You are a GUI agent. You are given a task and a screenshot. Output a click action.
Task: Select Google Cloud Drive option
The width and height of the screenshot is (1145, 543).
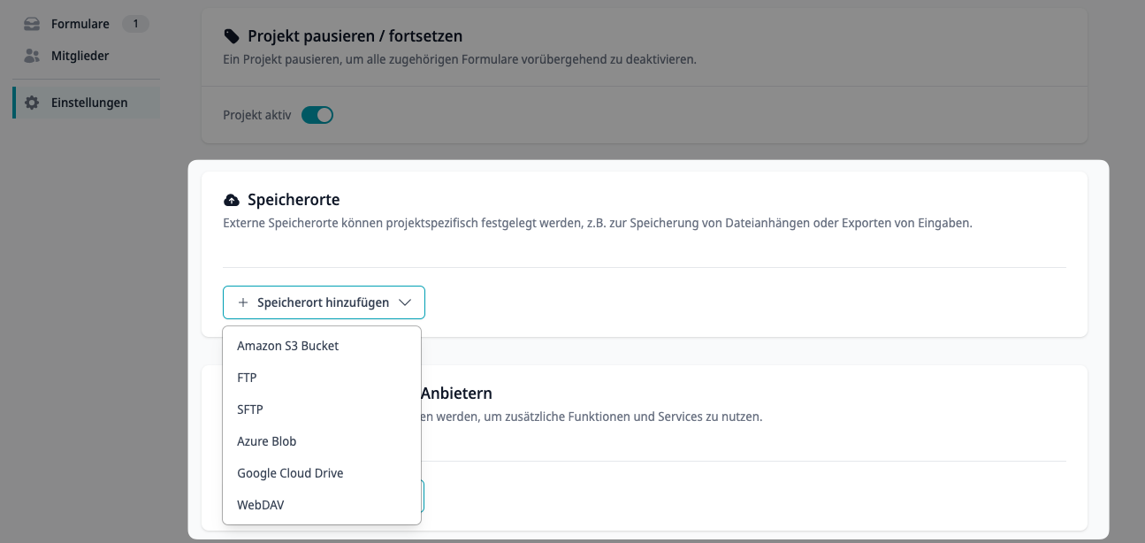click(322, 473)
